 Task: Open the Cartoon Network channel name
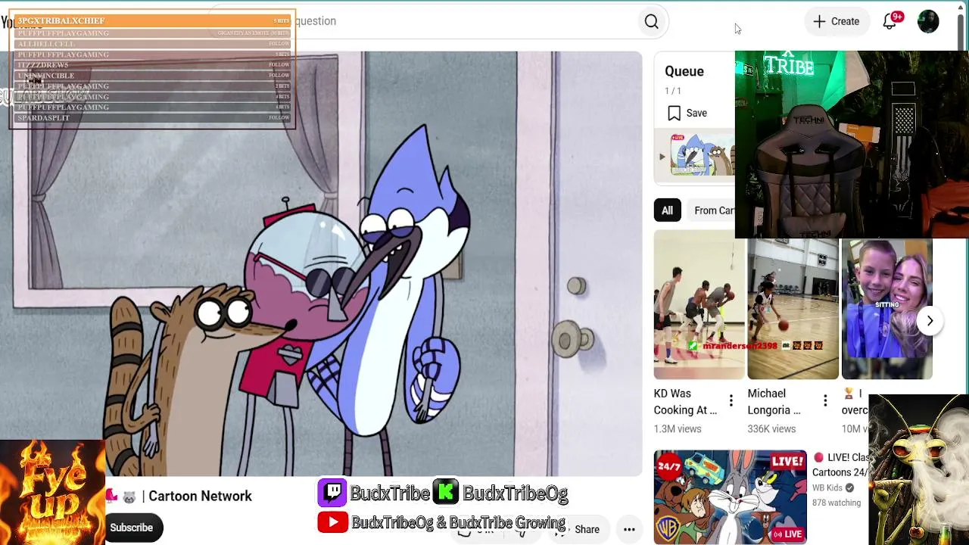pos(200,496)
